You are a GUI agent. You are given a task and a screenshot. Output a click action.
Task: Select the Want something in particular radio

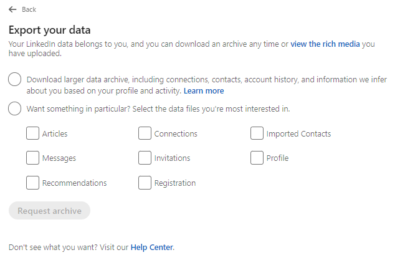14,108
